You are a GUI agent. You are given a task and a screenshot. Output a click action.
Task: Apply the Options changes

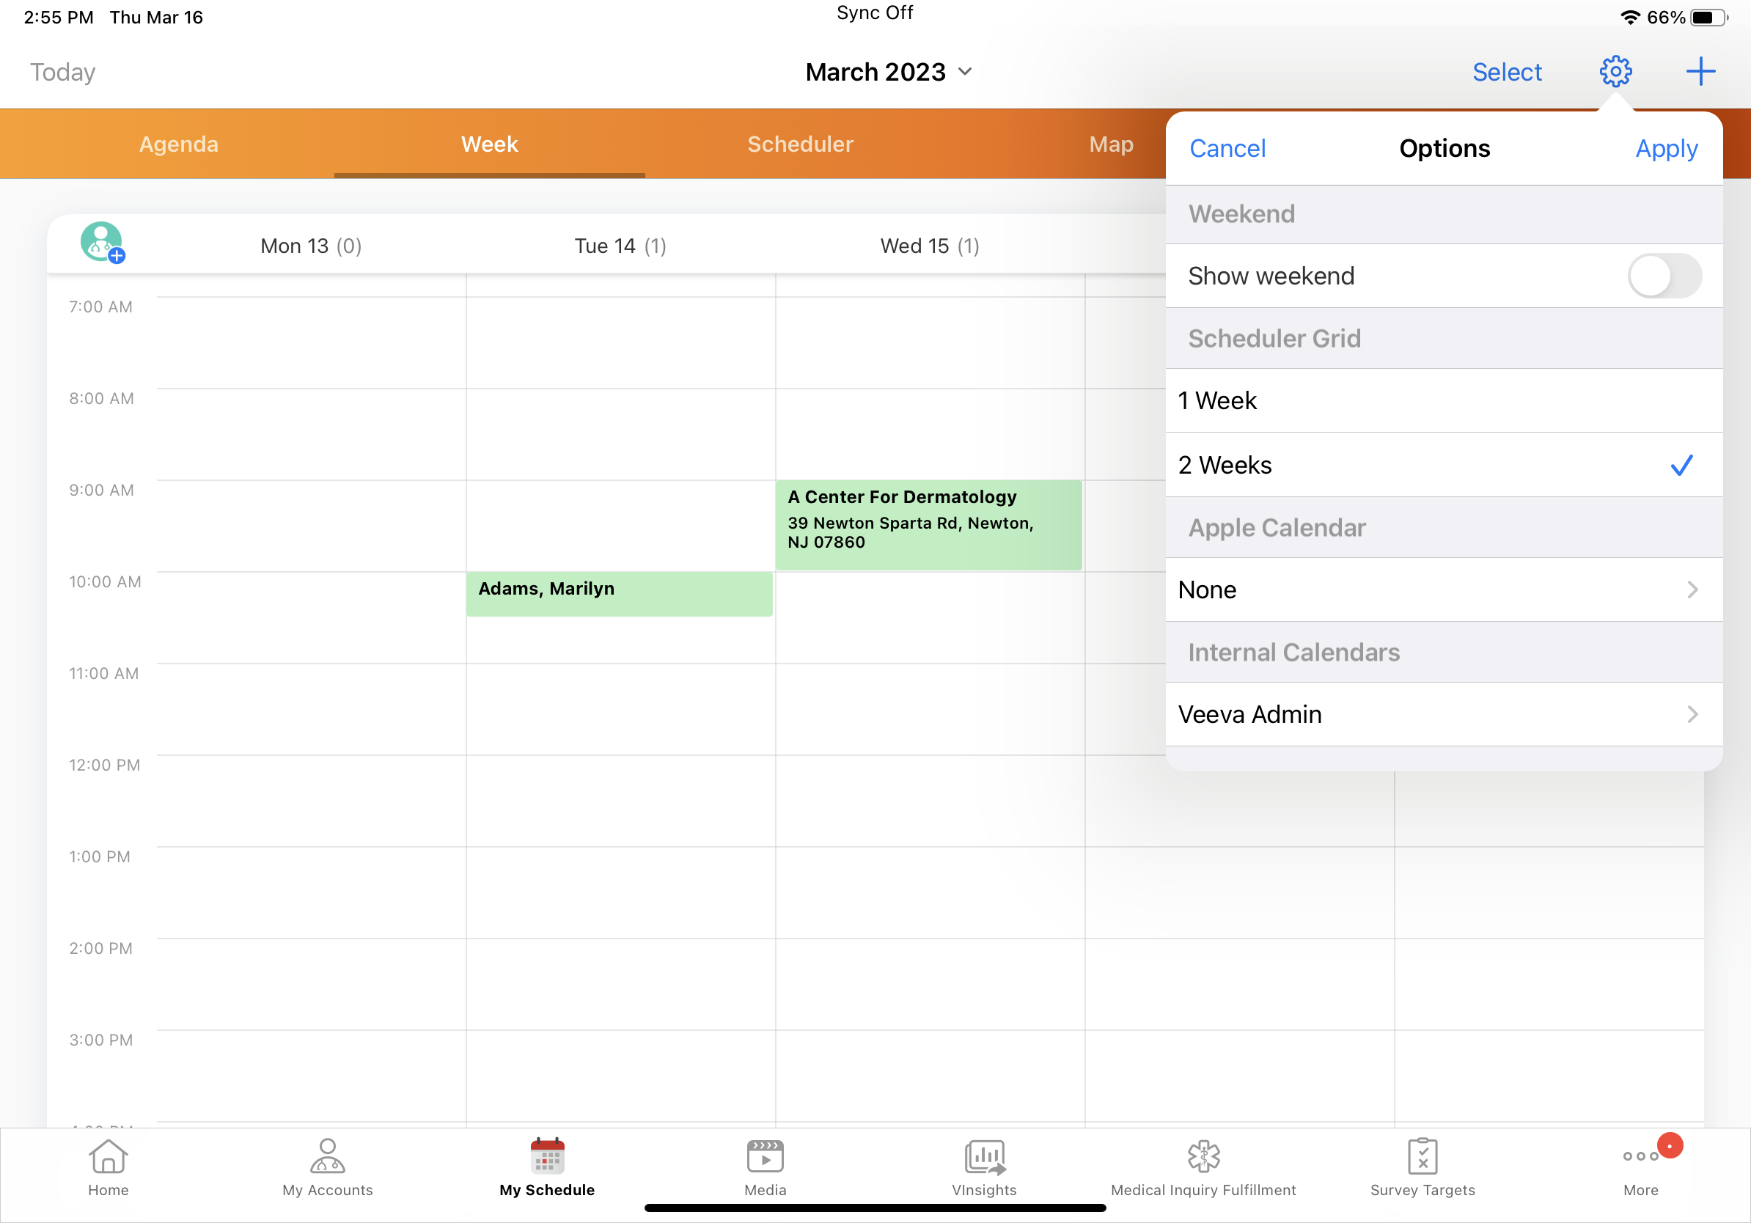point(1667,149)
